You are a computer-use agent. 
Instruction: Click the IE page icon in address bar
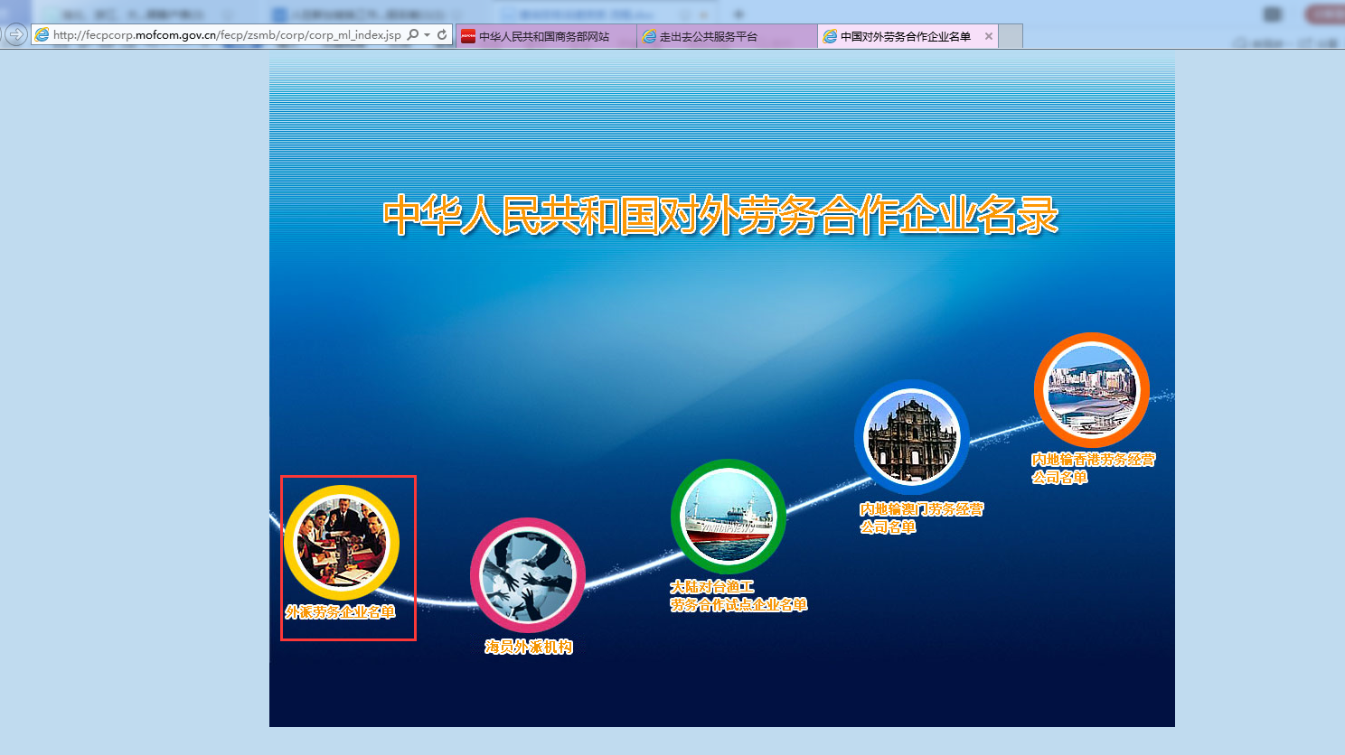[x=42, y=35]
